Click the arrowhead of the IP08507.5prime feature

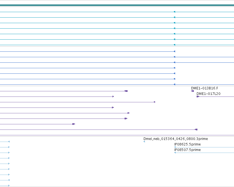(x=175, y=153)
